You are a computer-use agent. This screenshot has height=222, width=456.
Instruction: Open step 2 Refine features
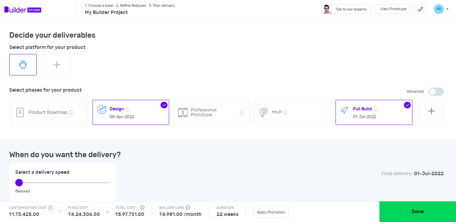click(132, 5)
